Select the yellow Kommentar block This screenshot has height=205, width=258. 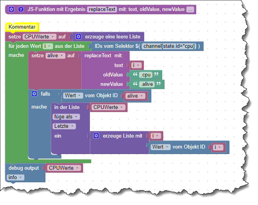[22, 27]
